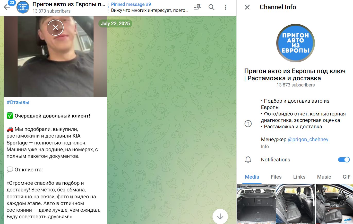Image resolution: width=353 pixels, height=224 pixels.
Task: Click the channel avatar in chat header
Action: coord(23,7)
